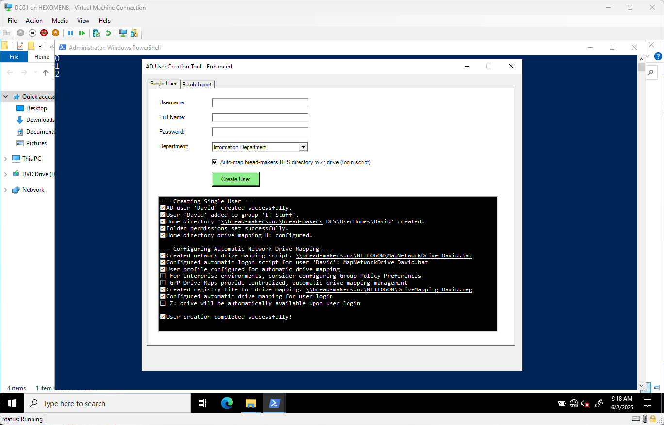Viewport: 664px width, 425px height.
Task: Click the red Shut Down icon in VM toolbar
Action: (x=44, y=33)
